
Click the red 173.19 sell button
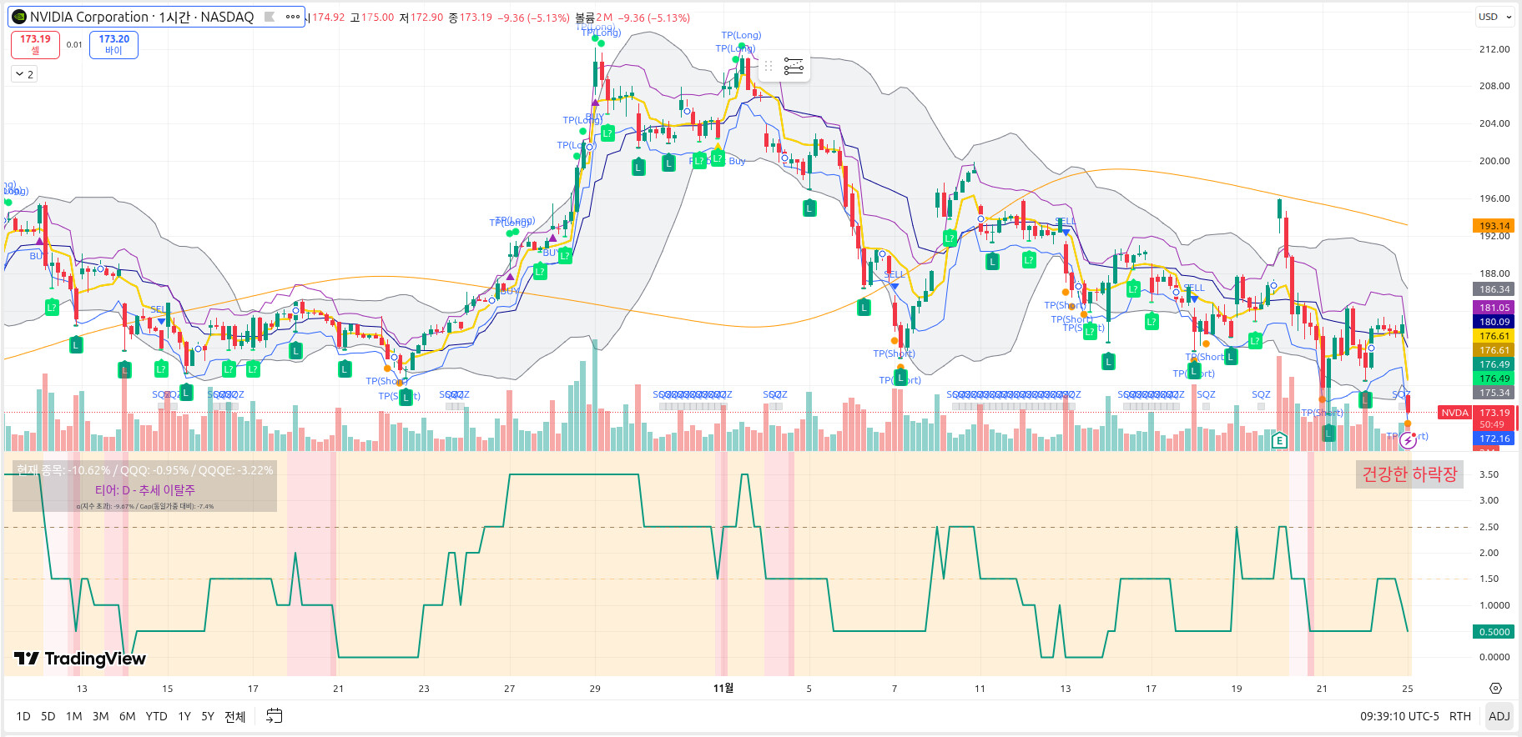[35, 44]
